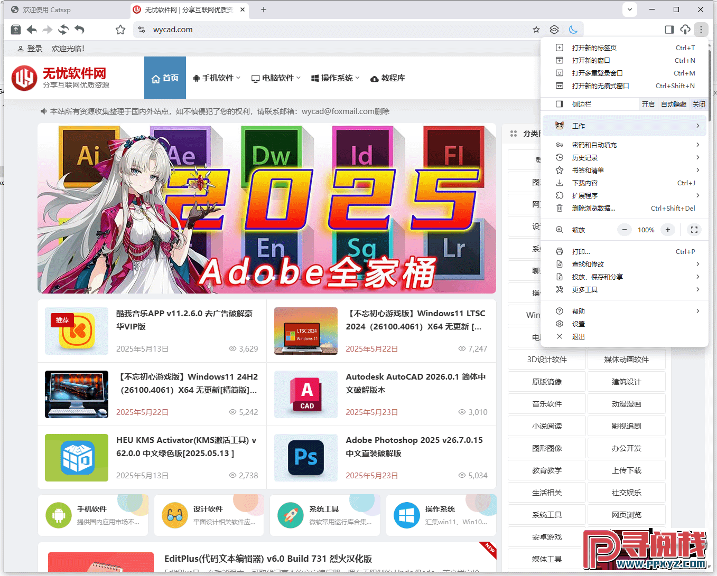Image resolution: width=717 pixels, height=576 pixels.
Task: Reload the page with refresh icon
Action: (63, 30)
